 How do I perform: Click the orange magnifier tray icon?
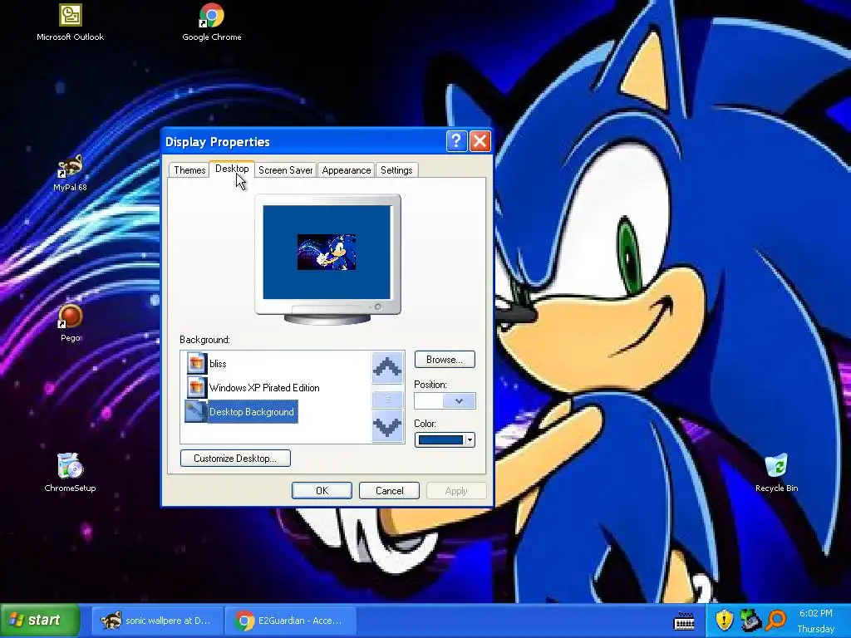point(776,620)
